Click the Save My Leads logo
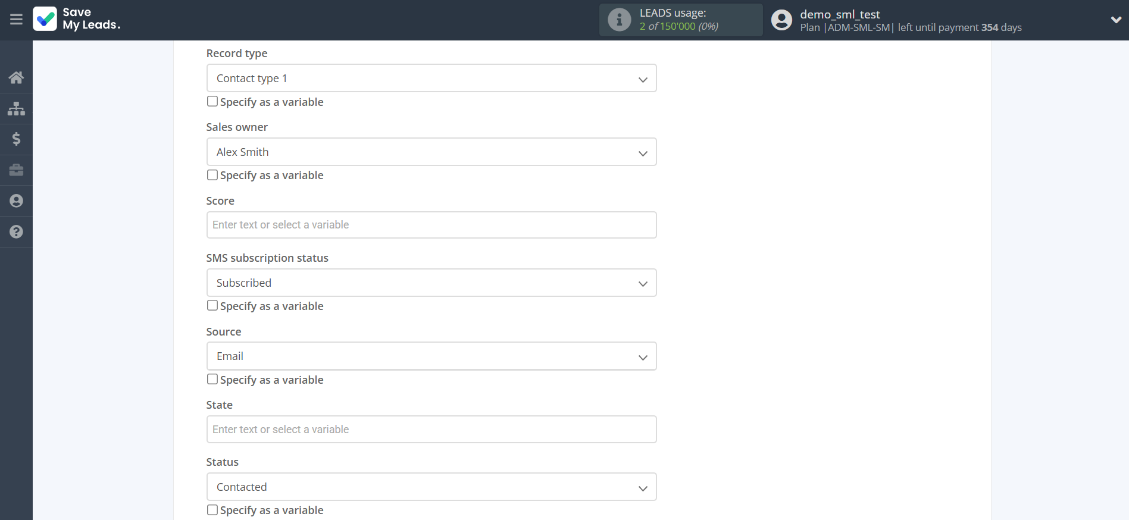Screen dimensions: 1129x520 click(x=77, y=19)
